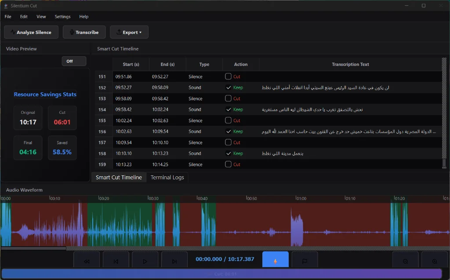Click the Original 10:17 stat card
450x280 pixels.
coord(28,118)
